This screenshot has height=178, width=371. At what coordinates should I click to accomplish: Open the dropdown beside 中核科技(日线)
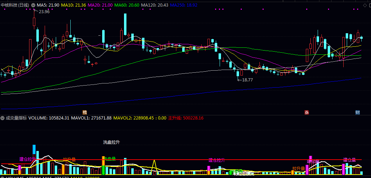click(33, 5)
